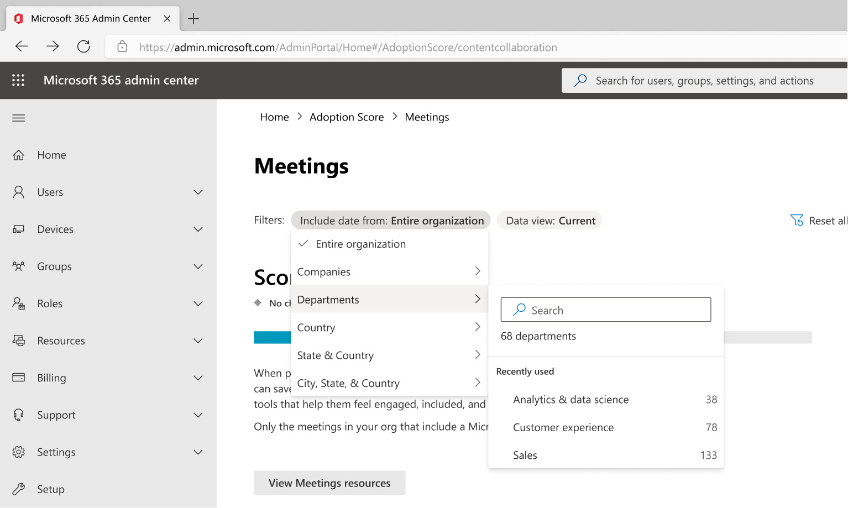
Task: Click the Meetings breadcrumb item
Action: [427, 117]
